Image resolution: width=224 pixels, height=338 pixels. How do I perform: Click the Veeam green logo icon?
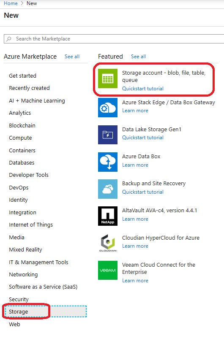(108, 270)
